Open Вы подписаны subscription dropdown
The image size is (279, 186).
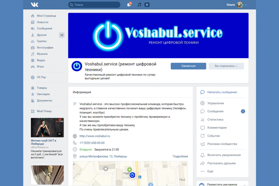(226, 66)
